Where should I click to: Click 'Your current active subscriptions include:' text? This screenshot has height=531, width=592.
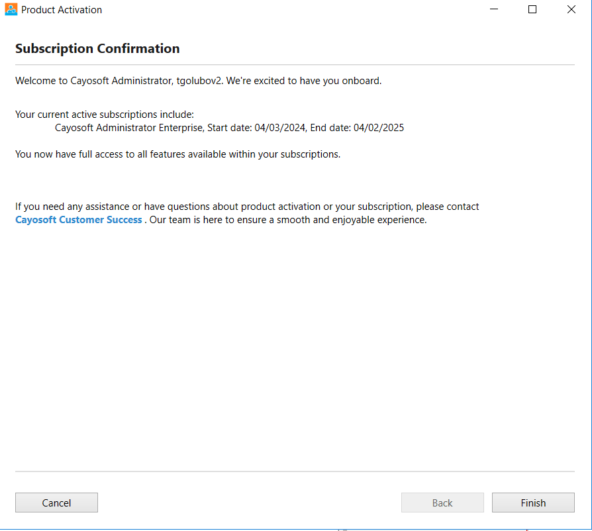(105, 115)
